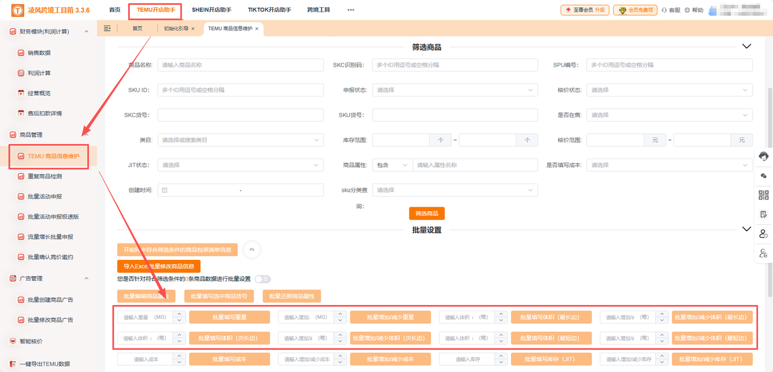The height and width of the screenshot is (372, 773).
Task: Open the 申报状态 dropdown
Action: point(455,90)
